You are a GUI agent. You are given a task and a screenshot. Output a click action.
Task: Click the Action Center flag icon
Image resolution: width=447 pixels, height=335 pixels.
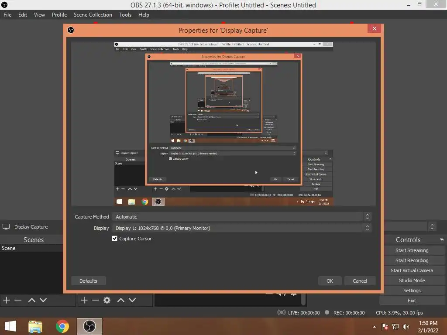[x=385, y=327]
